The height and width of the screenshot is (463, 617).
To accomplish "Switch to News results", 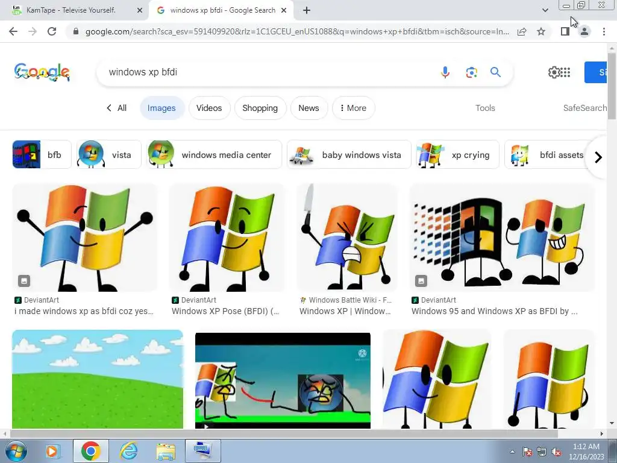I will [x=308, y=108].
